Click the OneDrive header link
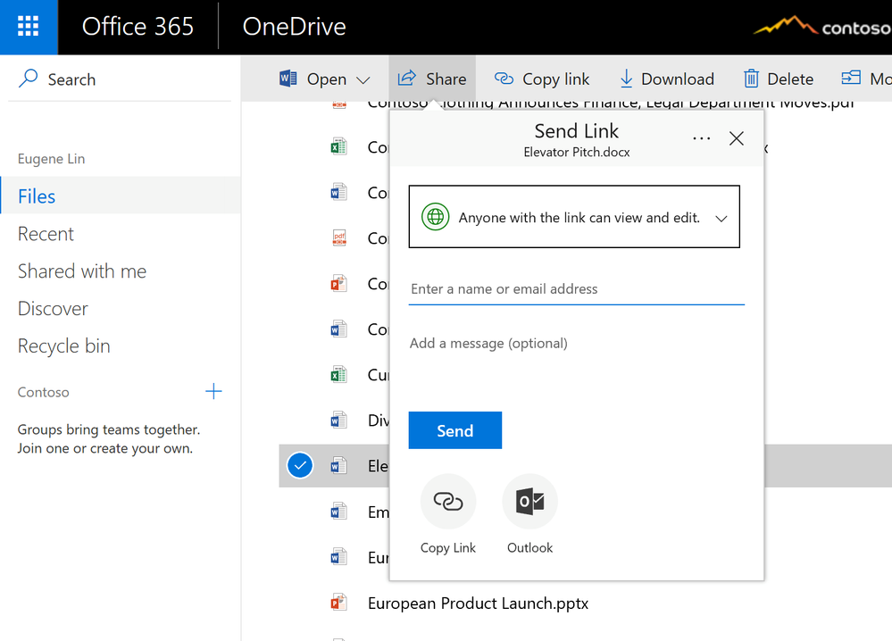 coord(294,27)
